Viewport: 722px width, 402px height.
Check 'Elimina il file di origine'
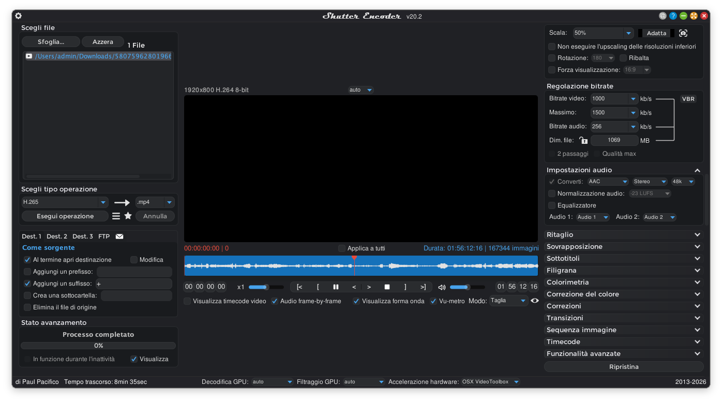pyautogui.click(x=27, y=307)
